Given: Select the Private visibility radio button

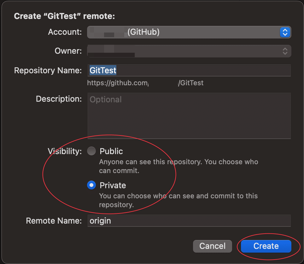Looking at the screenshot, I should (x=91, y=185).
